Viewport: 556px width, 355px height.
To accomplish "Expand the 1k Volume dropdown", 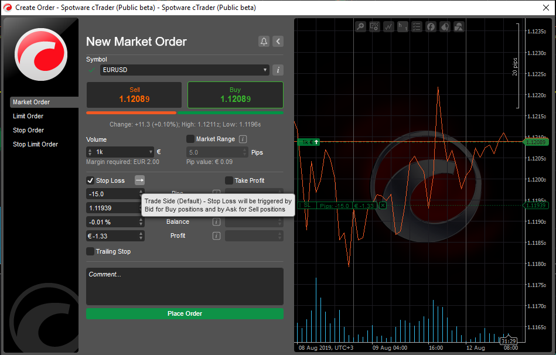I will (151, 152).
